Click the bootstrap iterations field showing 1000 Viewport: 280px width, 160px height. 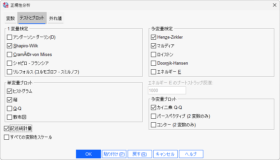tap(167, 90)
